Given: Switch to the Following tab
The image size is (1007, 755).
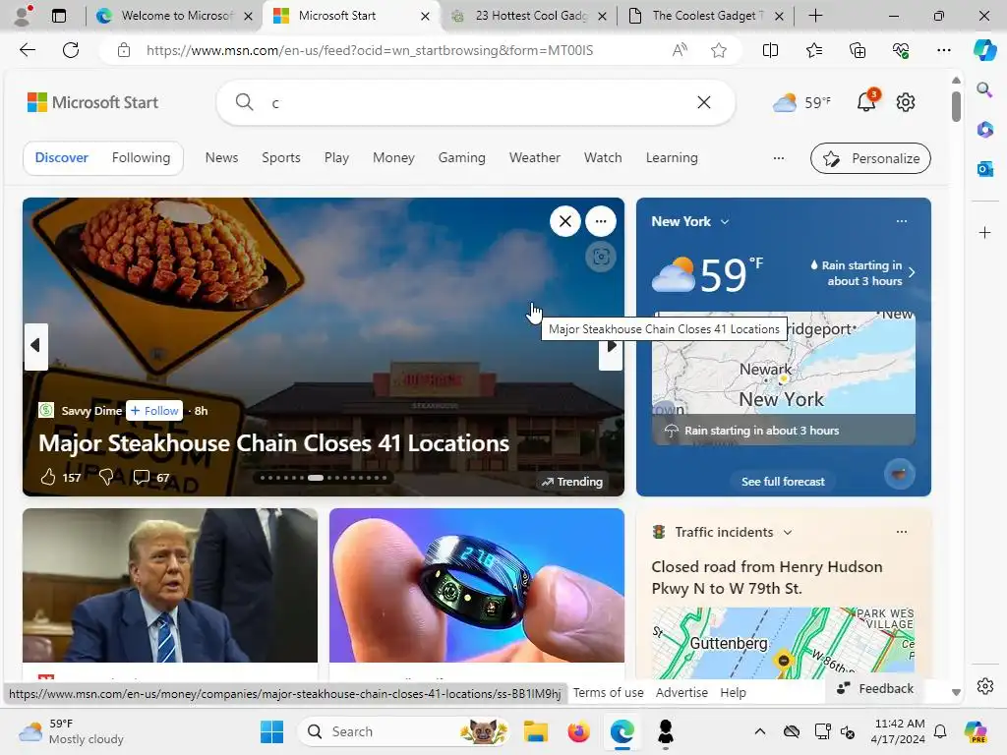Looking at the screenshot, I should [x=141, y=158].
